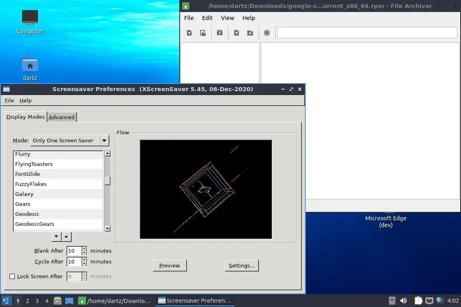This screenshot has height=307, width=461.
Task: Click the volume speaker tray icon
Action: point(404,301)
